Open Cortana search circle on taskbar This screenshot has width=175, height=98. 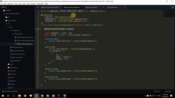(x=8, y=96)
